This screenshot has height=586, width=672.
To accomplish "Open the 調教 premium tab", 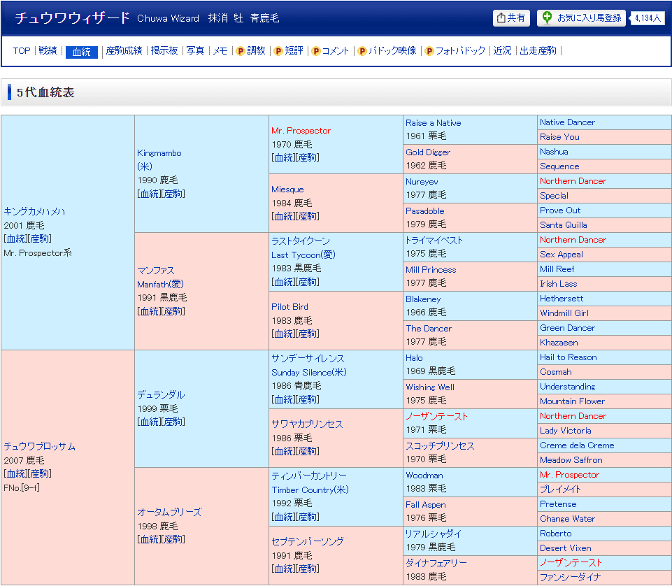I will point(257,50).
